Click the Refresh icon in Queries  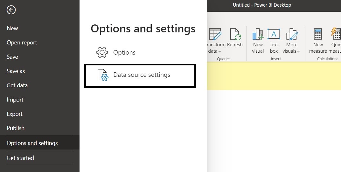click(235, 34)
